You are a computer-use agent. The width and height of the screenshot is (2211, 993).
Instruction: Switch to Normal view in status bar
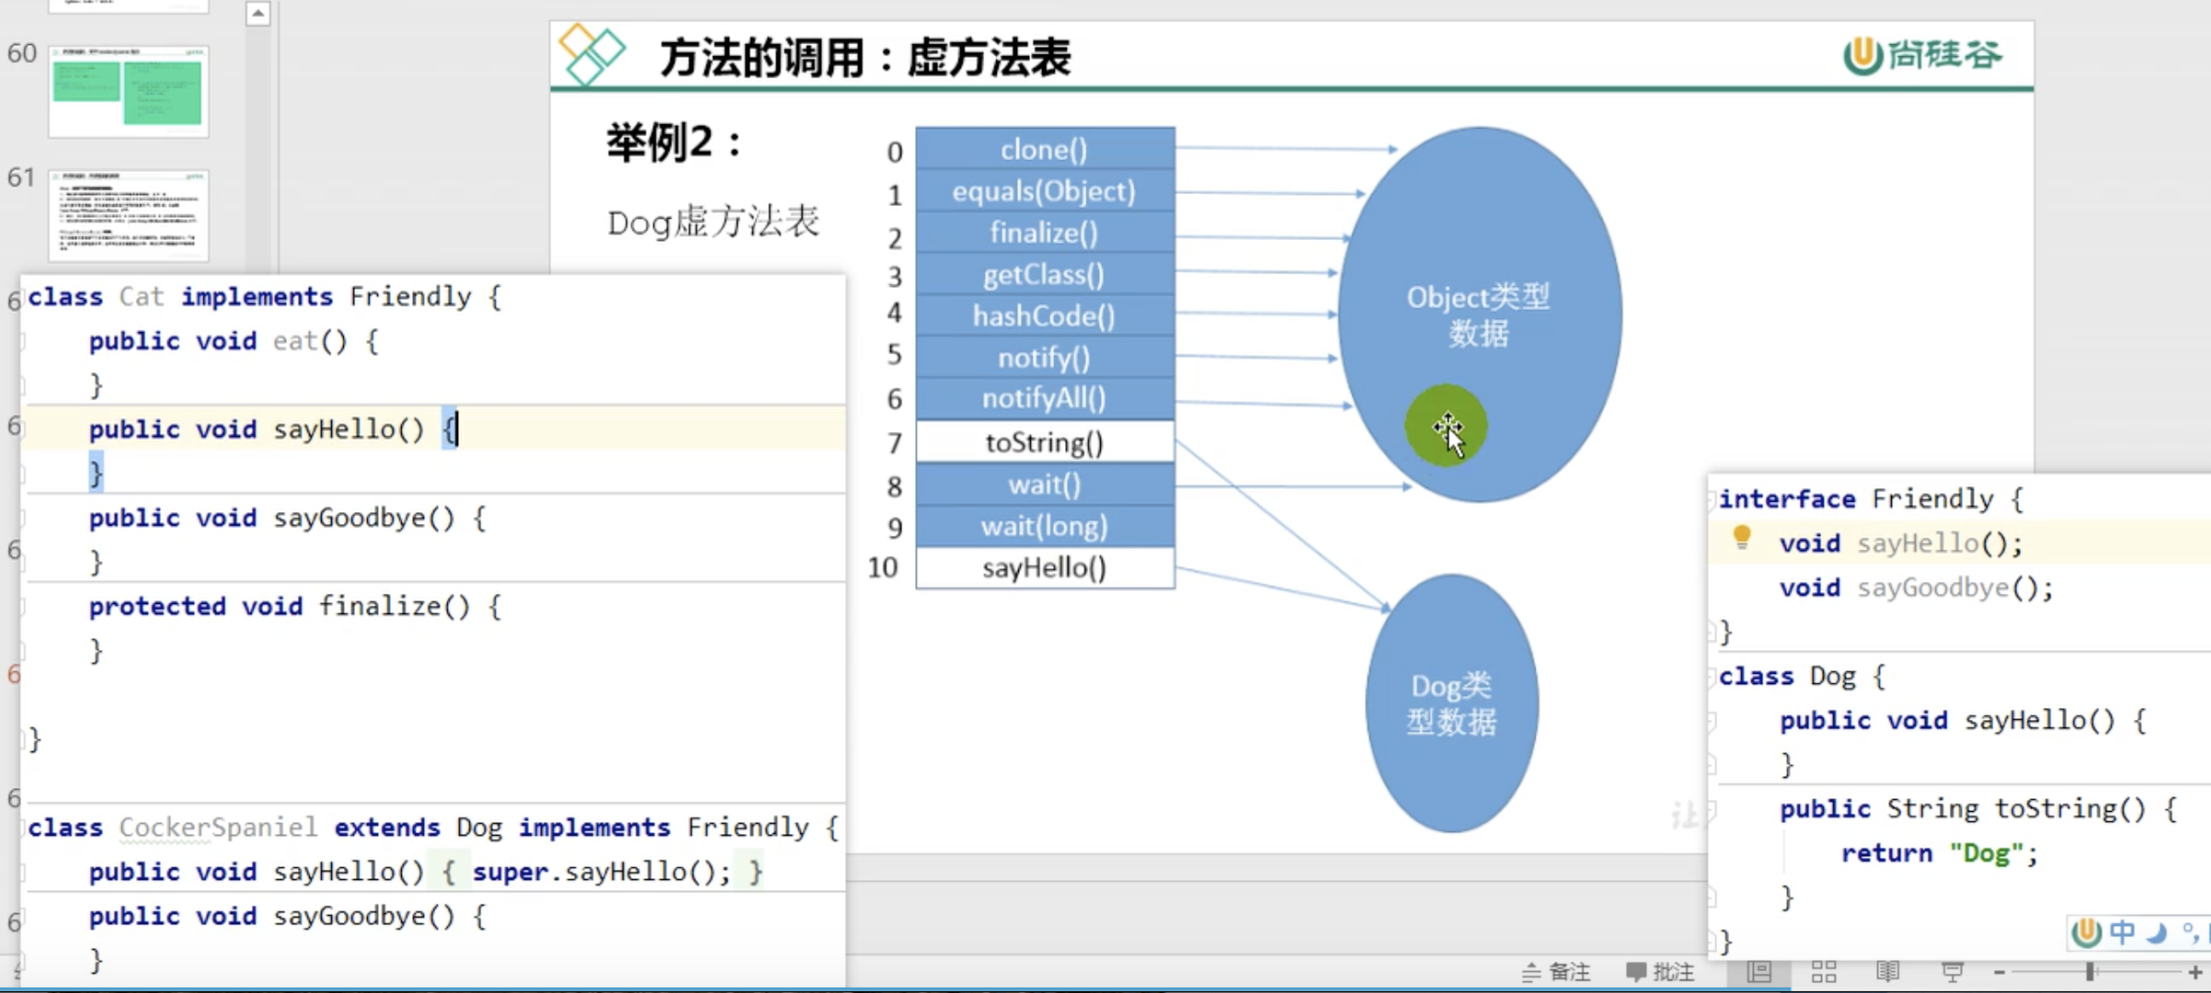pos(1759,972)
